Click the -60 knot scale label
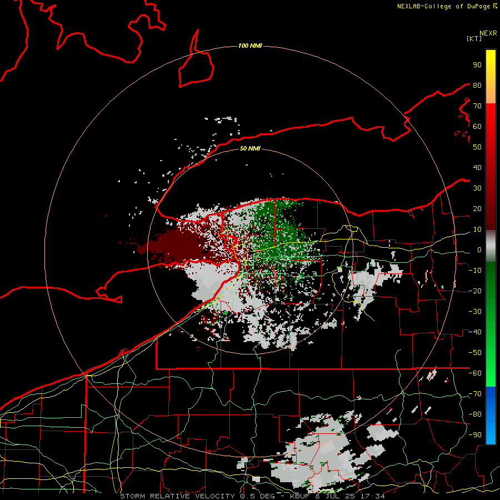Image resolution: width=500 pixels, height=500 pixels. [475, 373]
